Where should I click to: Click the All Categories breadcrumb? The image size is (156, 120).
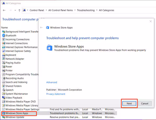[x=106, y=10]
